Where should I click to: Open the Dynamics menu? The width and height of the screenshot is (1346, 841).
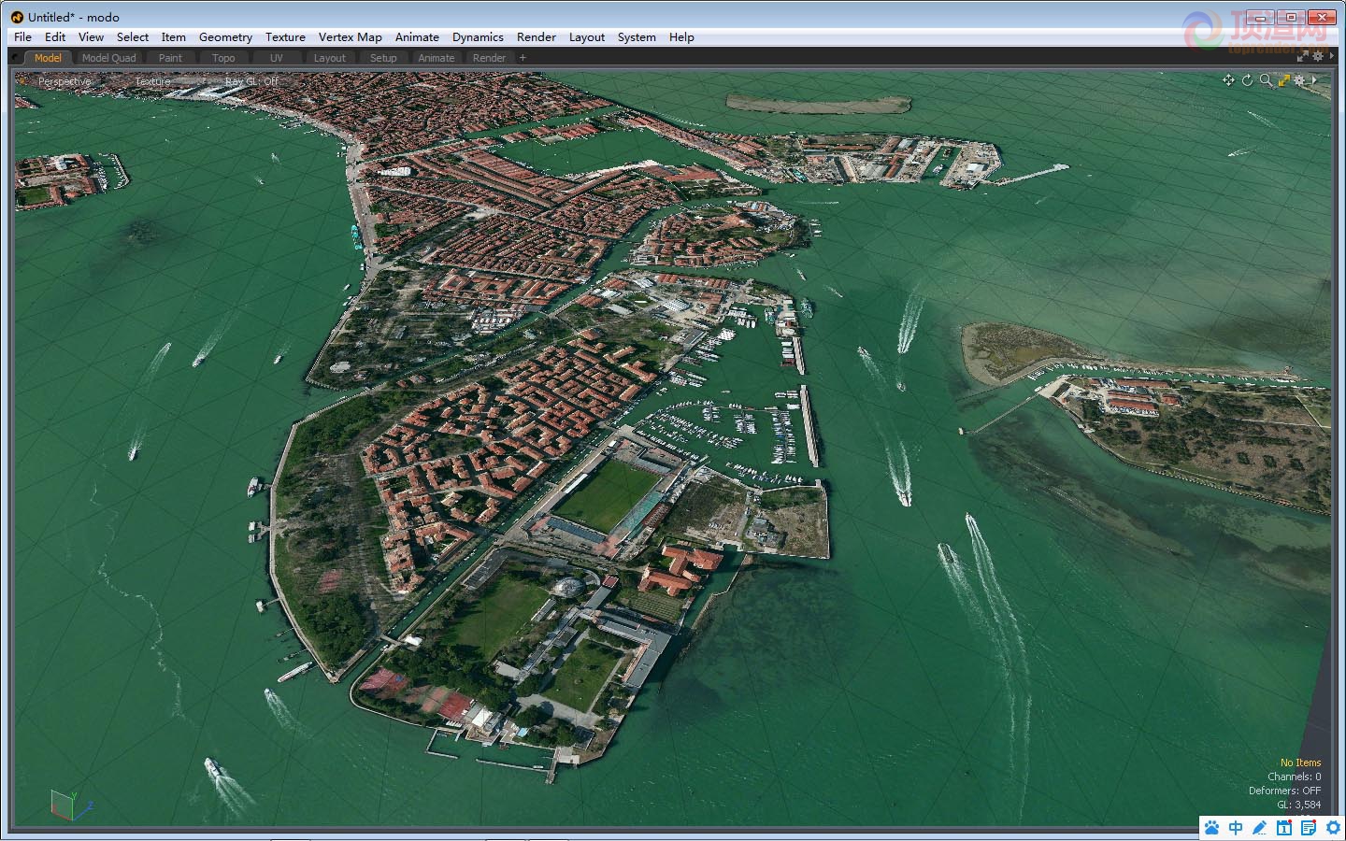478,37
